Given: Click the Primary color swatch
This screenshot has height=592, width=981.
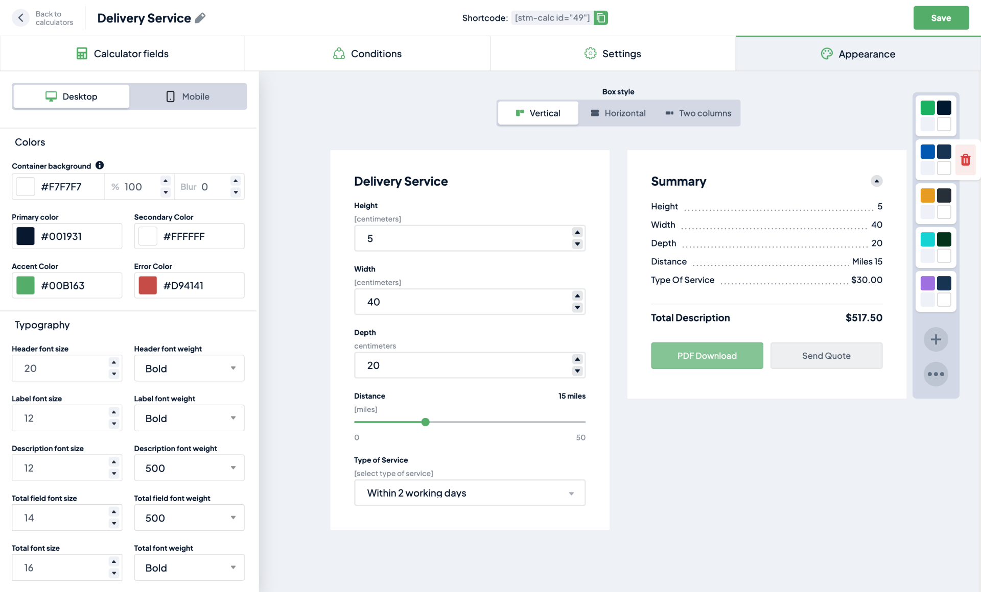Looking at the screenshot, I should point(25,236).
